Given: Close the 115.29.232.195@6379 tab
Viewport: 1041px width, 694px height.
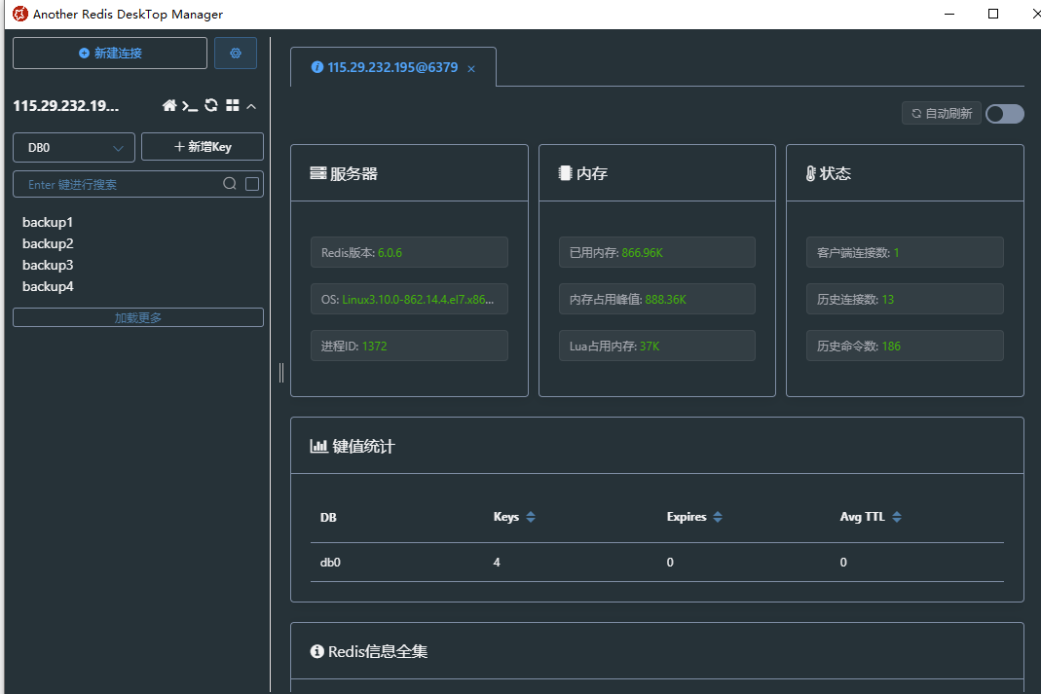Looking at the screenshot, I should tap(471, 68).
